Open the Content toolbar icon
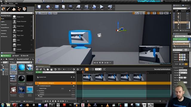The height and width of the screenshot is (107, 191). (57, 7)
